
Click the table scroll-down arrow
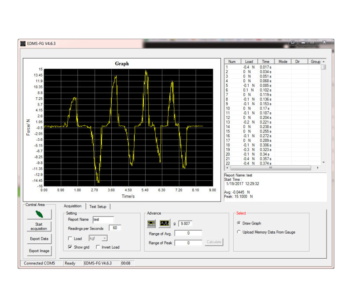[x=323, y=162]
